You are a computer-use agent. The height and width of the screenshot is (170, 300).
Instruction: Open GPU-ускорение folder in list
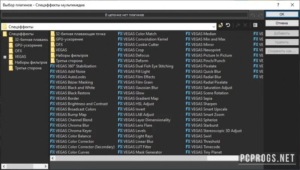(67, 39)
